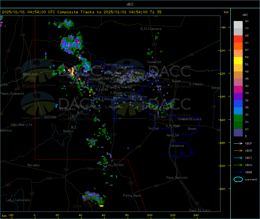This screenshot has width=260, height=219.
Task: Click the J_Prats map label
Action: pyautogui.click(x=160, y=117)
